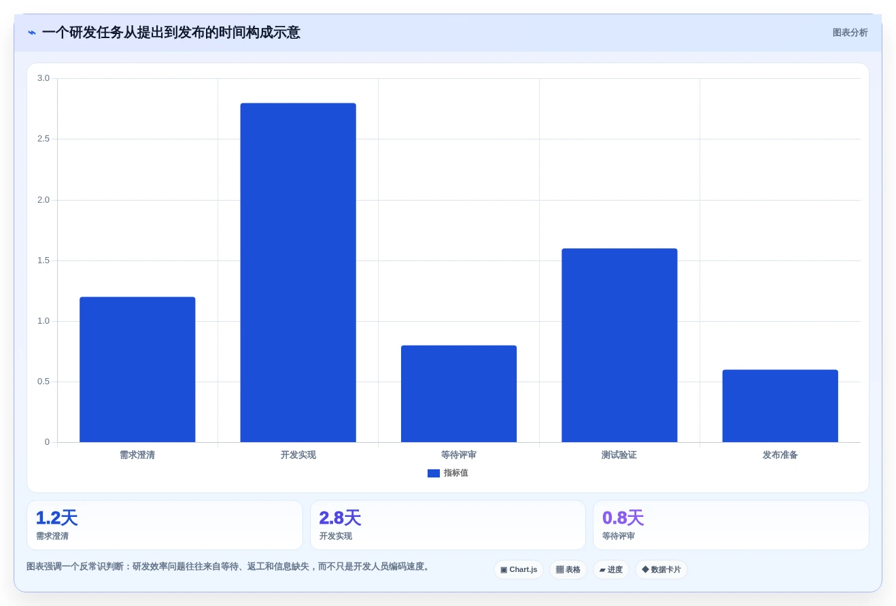
Task: Select the 需求澄清 bar in chart
Action: pyautogui.click(x=137, y=369)
